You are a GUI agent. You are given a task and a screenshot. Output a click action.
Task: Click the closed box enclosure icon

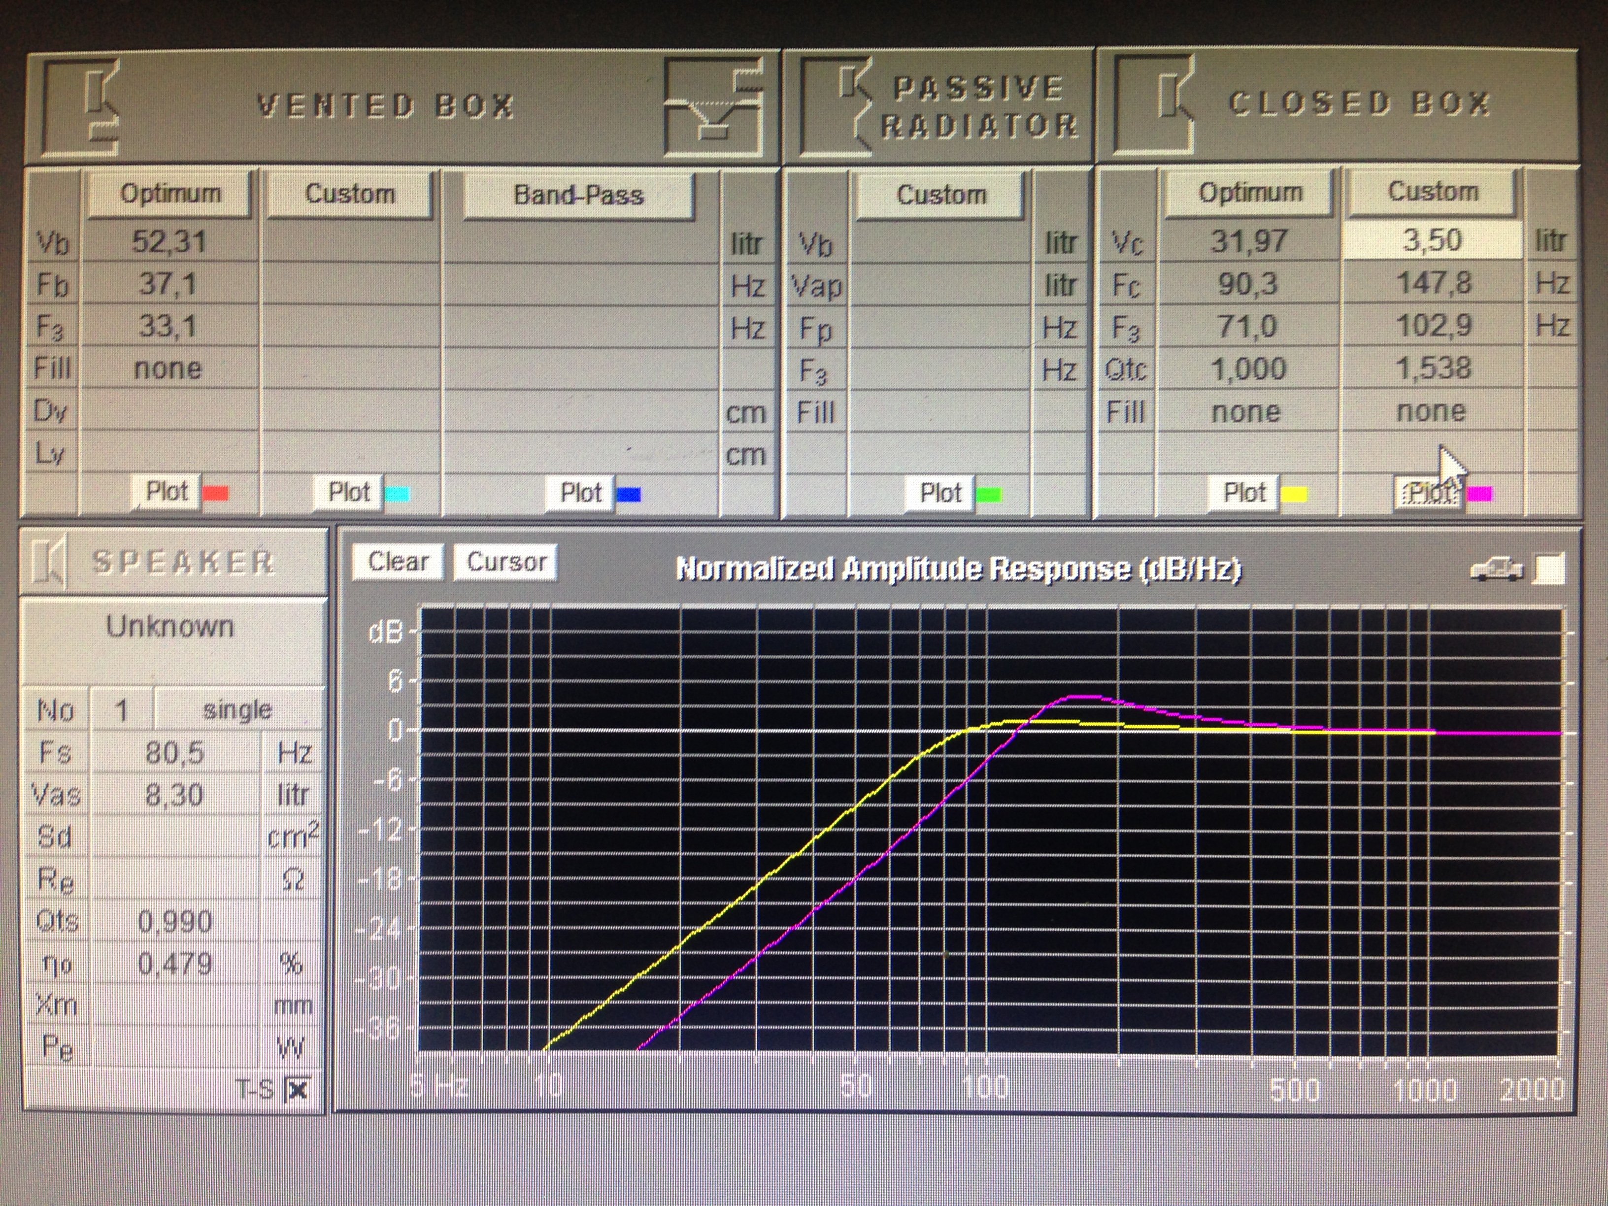pos(1155,105)
